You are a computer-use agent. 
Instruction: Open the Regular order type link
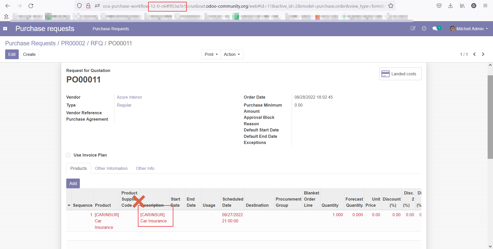click(x=124, y=105)
